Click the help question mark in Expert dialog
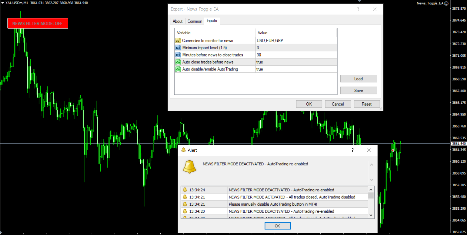The image size is (467, 235). point(358,9)
